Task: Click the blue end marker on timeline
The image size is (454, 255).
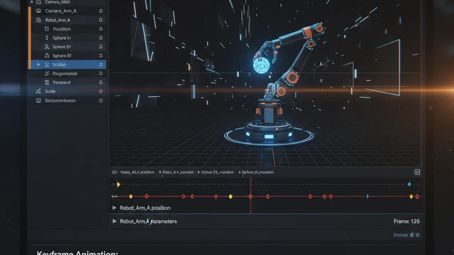Action: [409, 184]
